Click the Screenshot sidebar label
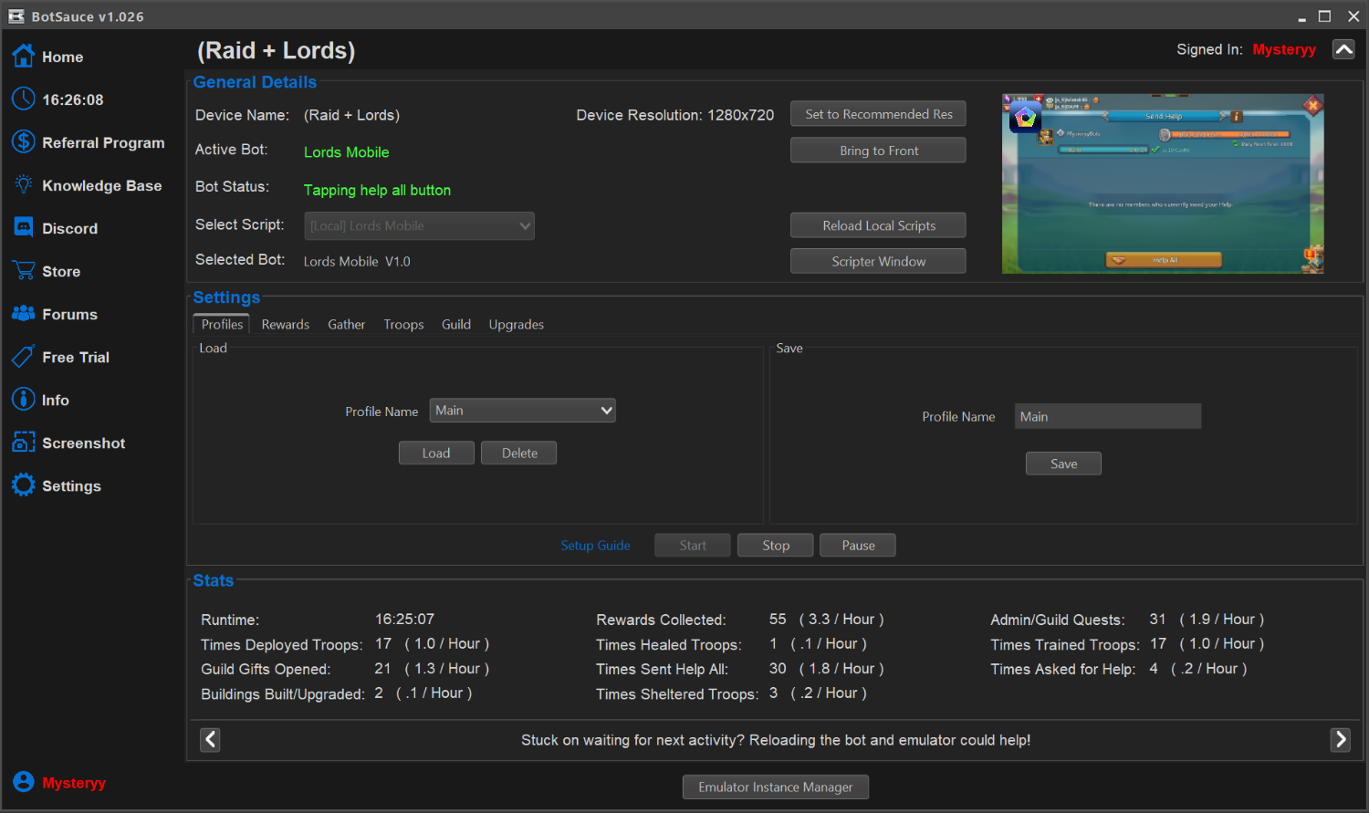 83,443
